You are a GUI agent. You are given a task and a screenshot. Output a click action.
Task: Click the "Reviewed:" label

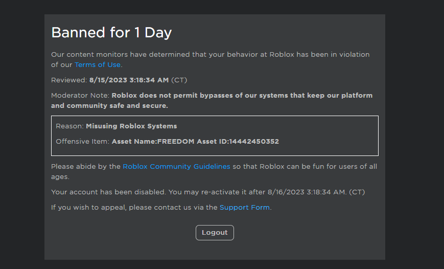click(69, 80)
